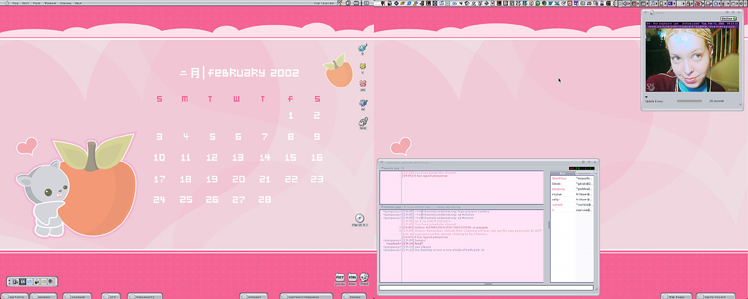Select user GhostMoos in the nick list
The image size is (748, 299).
coord(559,178)
